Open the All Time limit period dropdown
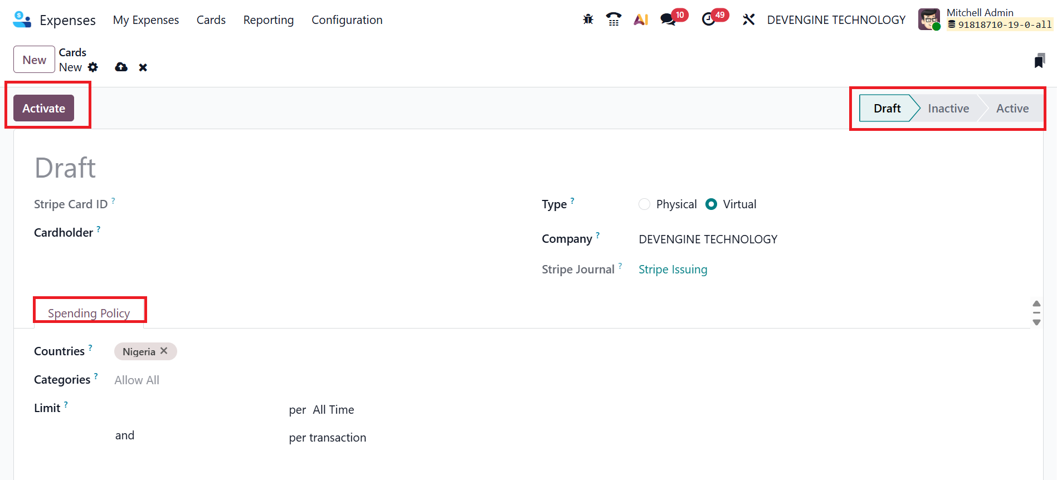 (333, 410)
